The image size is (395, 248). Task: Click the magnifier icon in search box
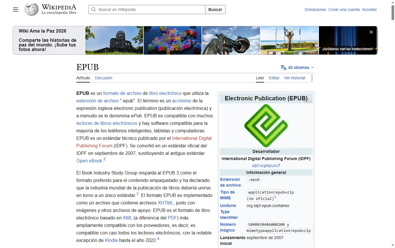93,10
